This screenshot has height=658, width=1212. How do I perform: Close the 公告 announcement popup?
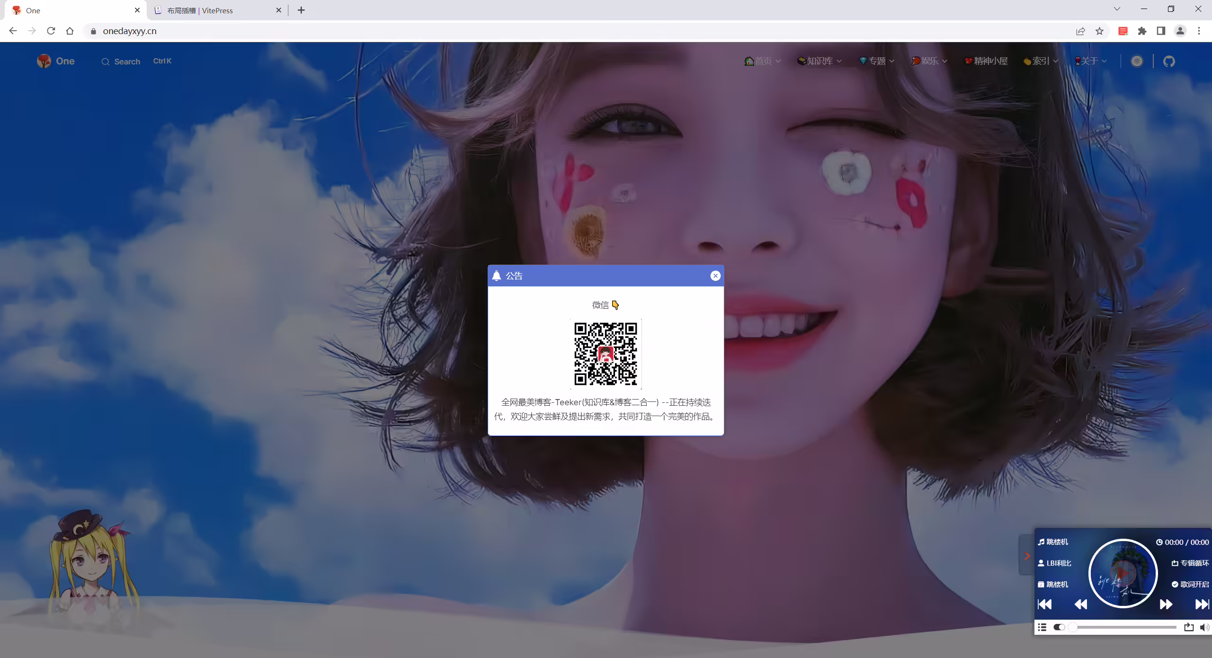point(715,276)
